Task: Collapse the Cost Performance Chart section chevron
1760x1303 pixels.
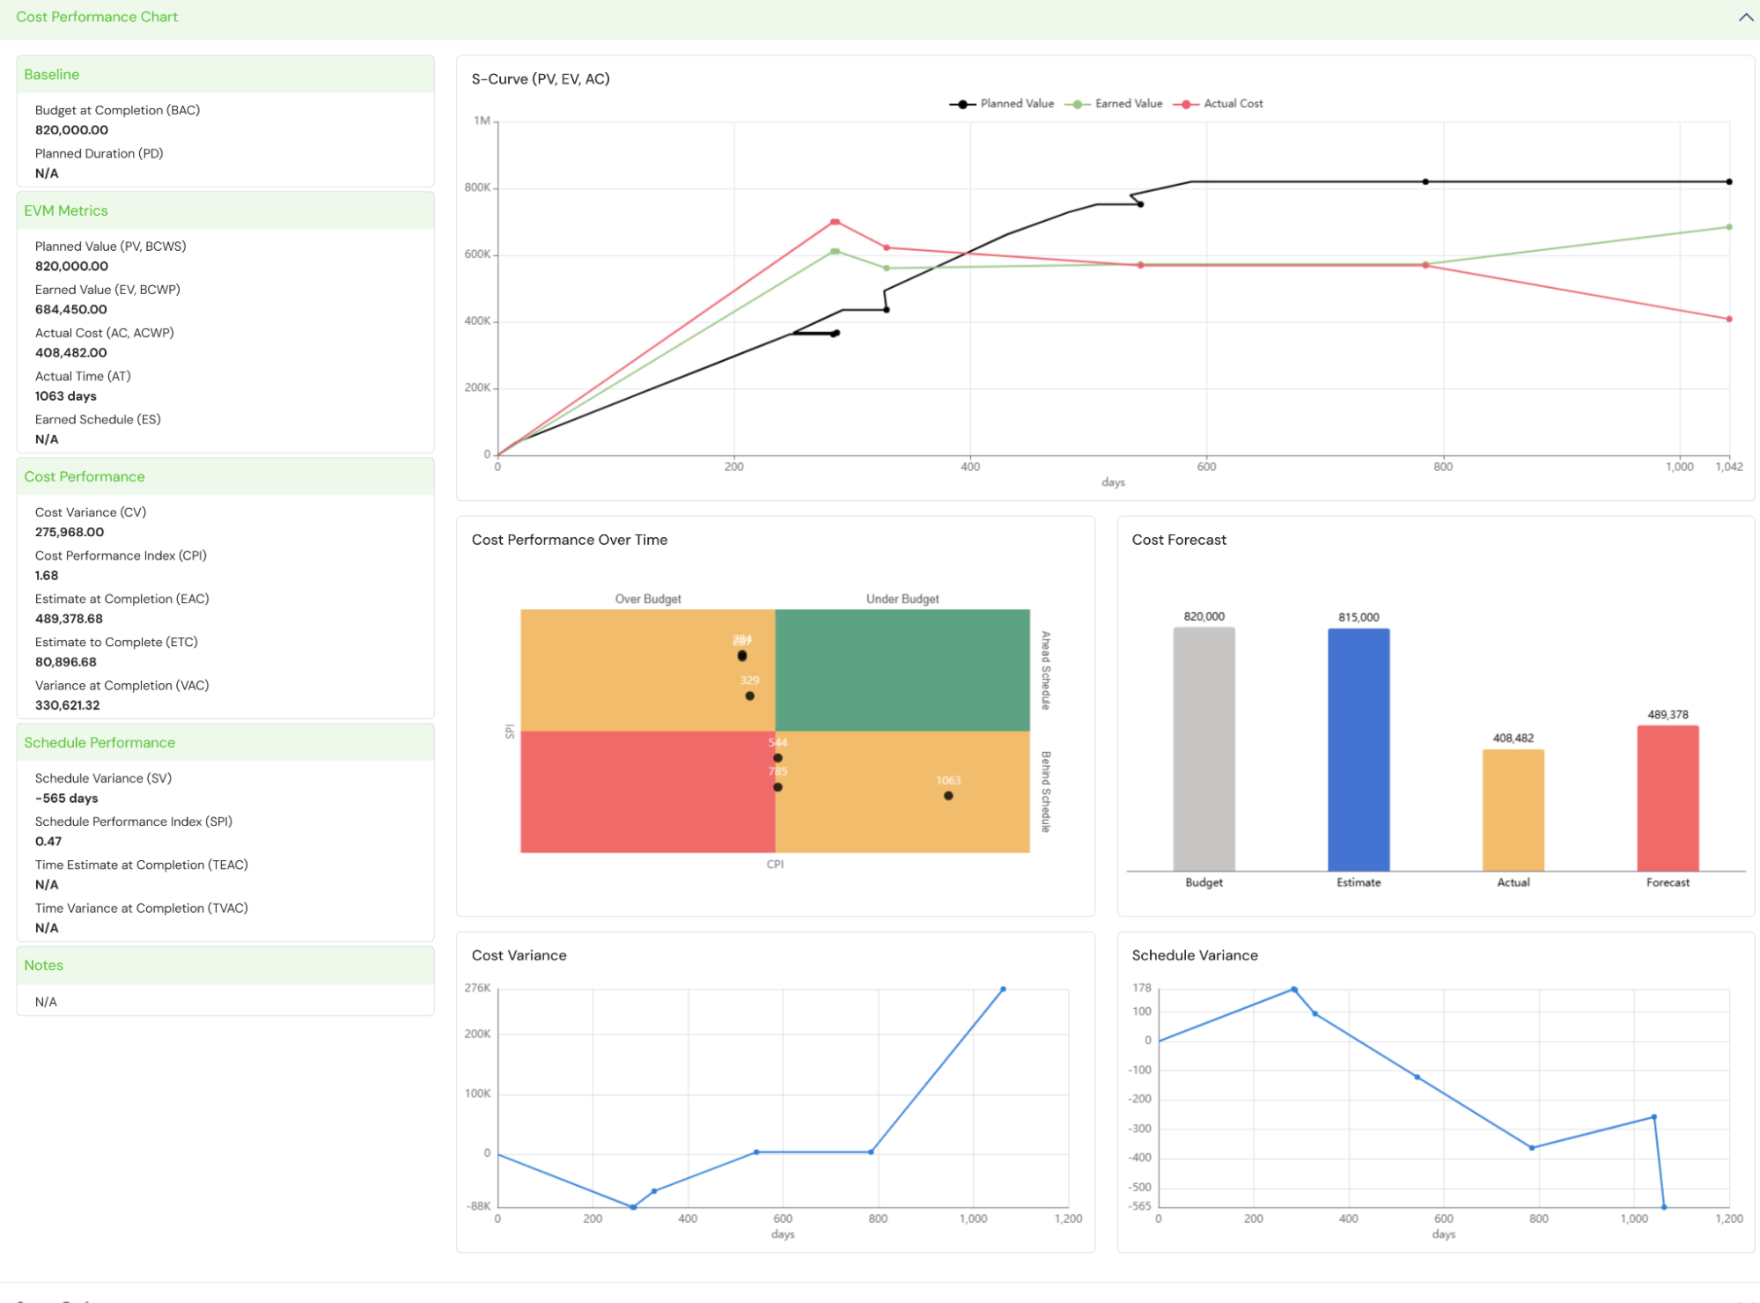Action: (1745, 18)
